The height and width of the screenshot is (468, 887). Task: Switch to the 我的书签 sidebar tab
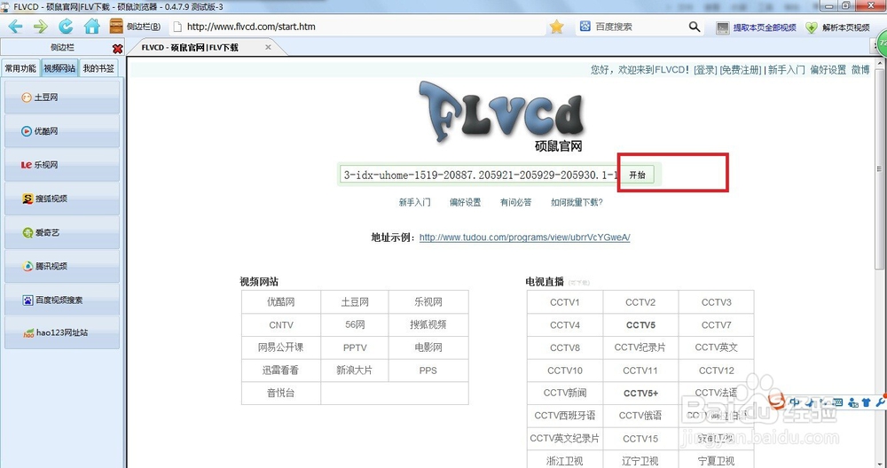[98, 68]
